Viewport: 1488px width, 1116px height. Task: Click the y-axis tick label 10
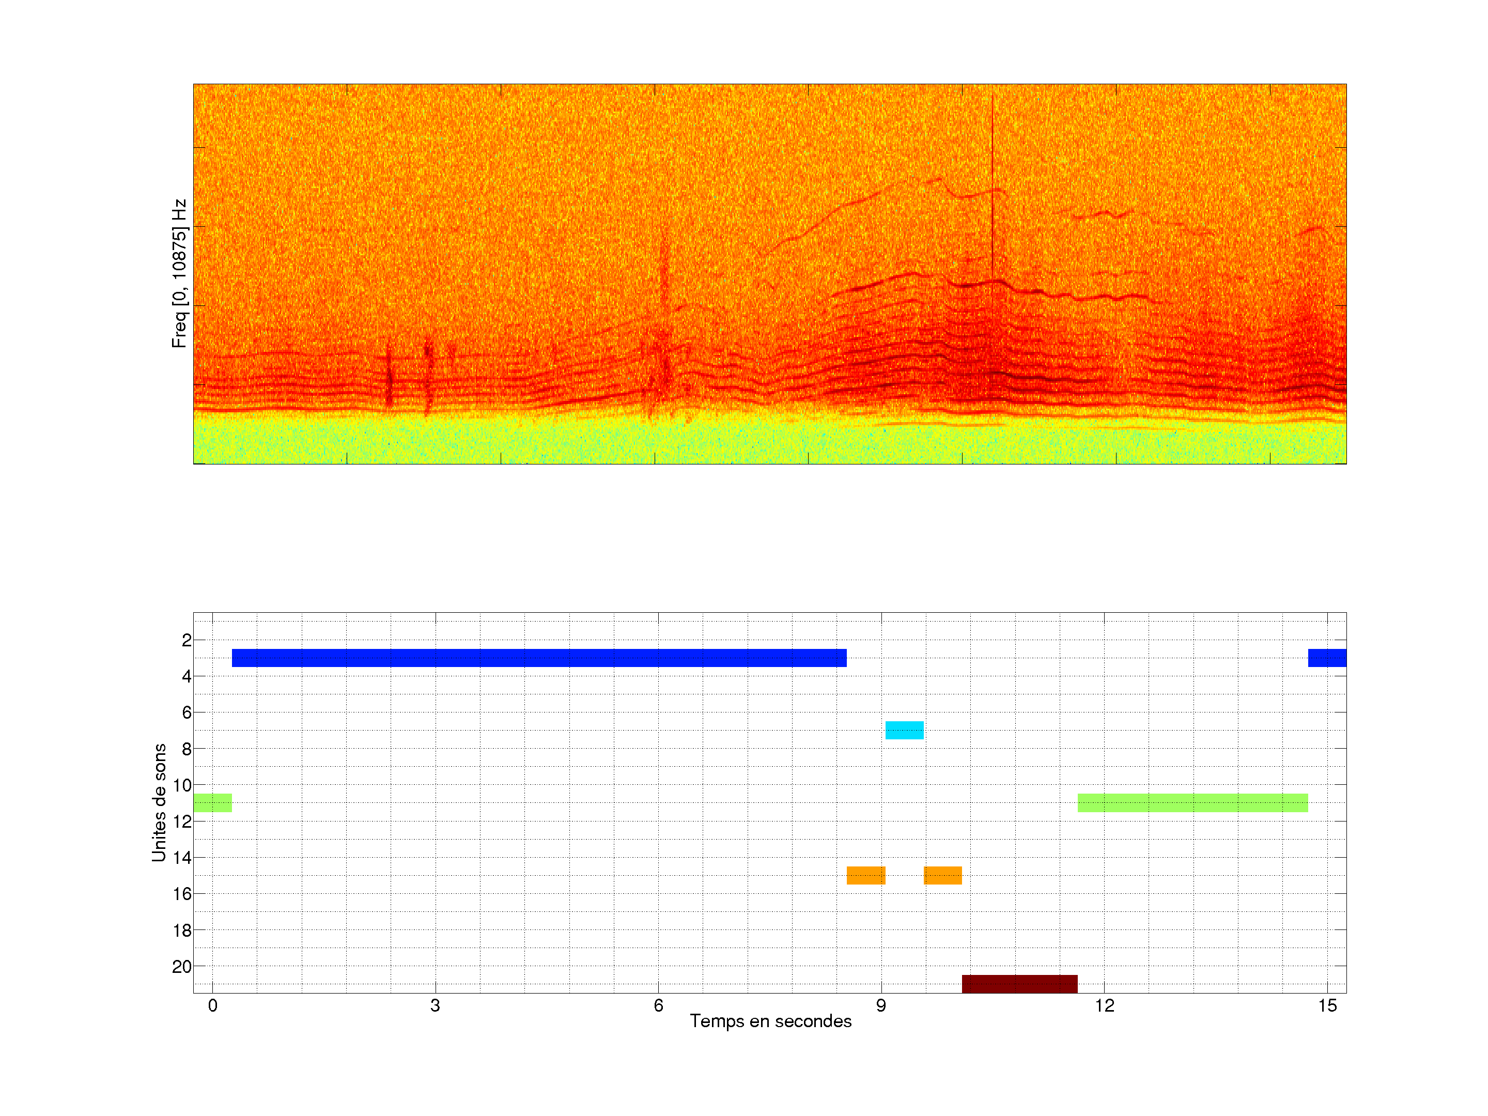coord(182,785)
